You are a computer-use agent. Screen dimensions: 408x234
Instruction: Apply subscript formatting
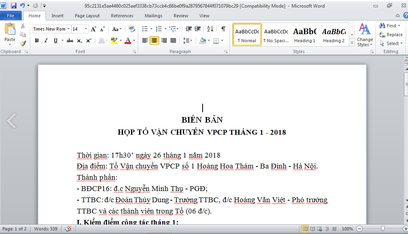tap(79, 41)
